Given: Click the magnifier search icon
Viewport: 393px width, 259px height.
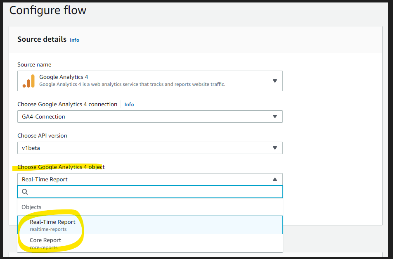Looking at the screenshot, I should coord(25,192).
